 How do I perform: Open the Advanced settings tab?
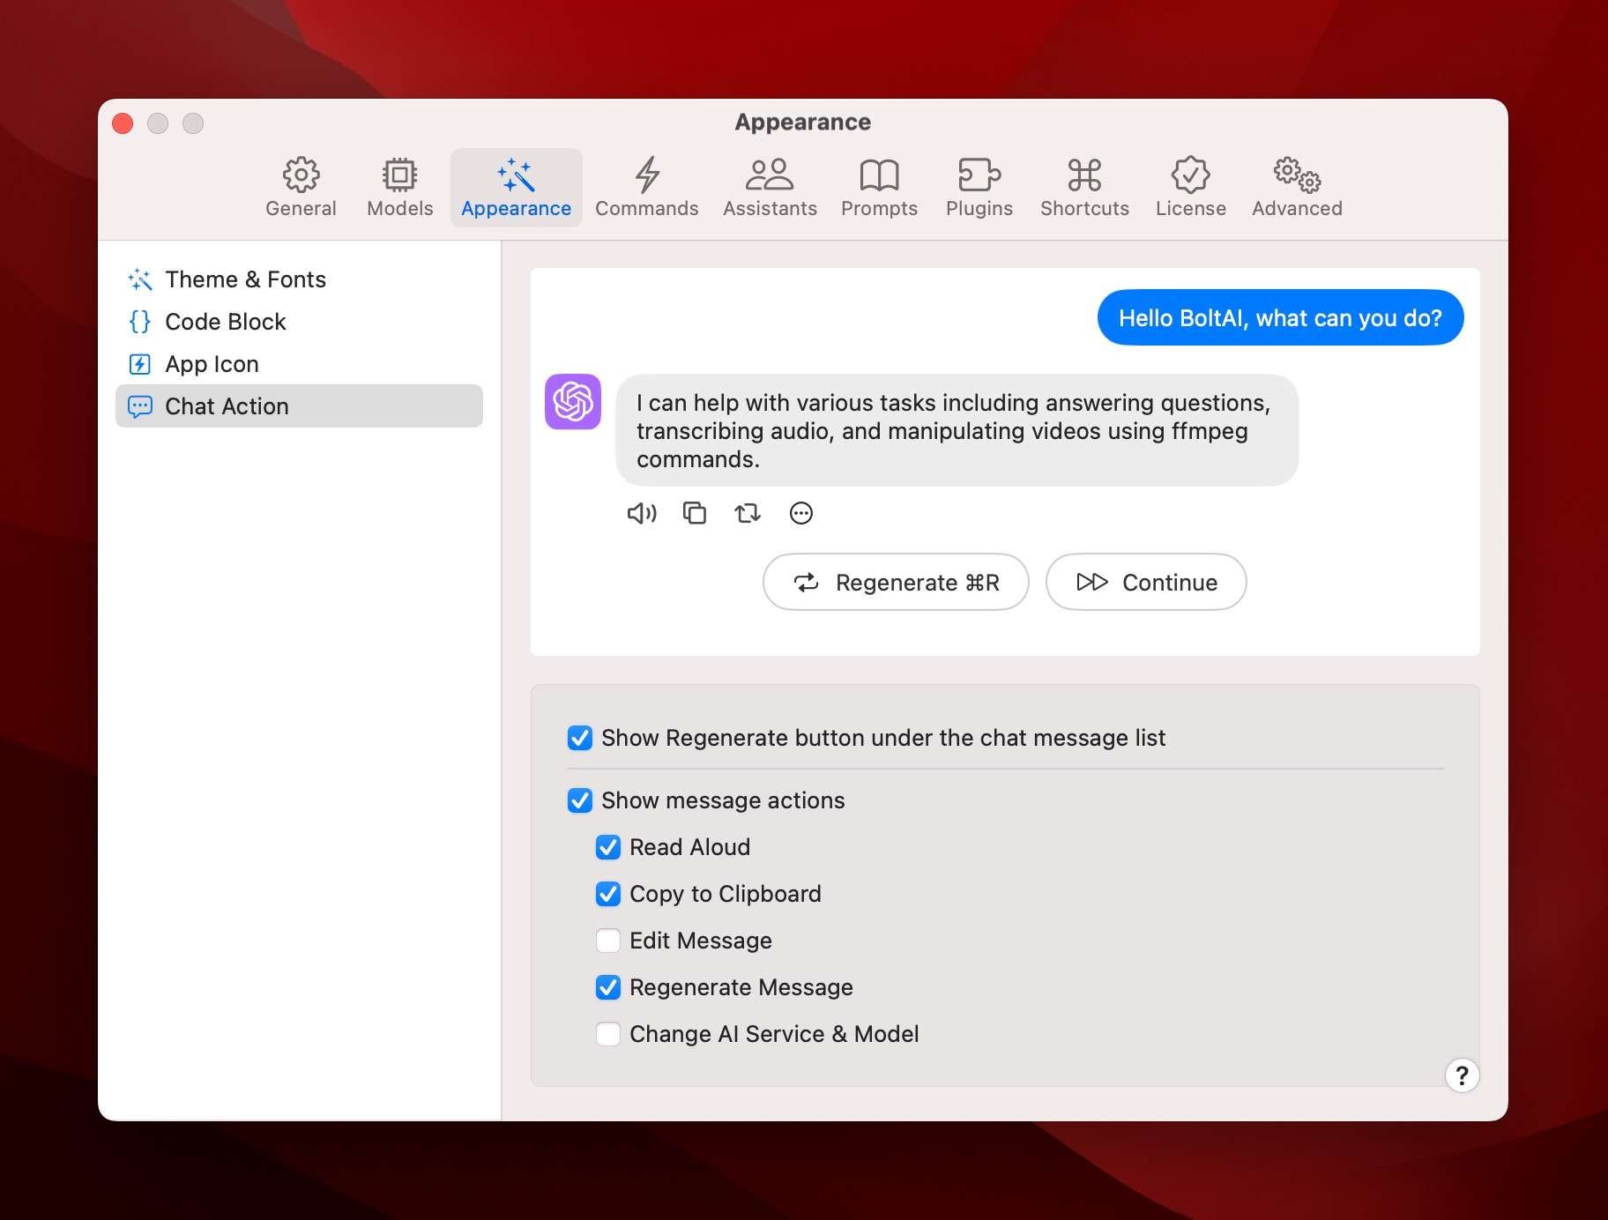click(1296, 185)
